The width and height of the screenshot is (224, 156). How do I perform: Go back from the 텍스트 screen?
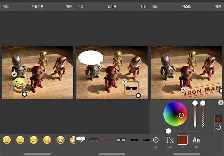[155, 6]
